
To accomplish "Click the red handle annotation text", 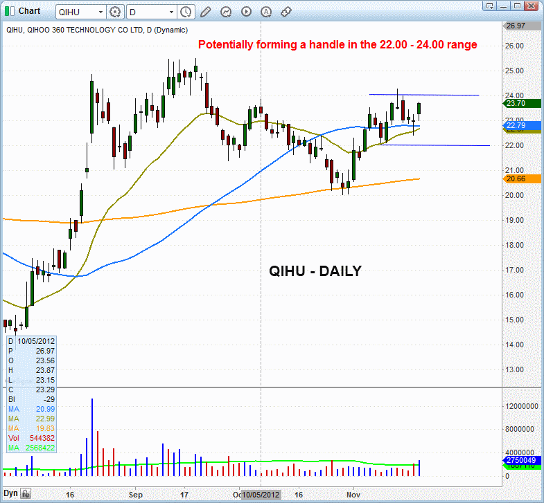I will 337,45.
